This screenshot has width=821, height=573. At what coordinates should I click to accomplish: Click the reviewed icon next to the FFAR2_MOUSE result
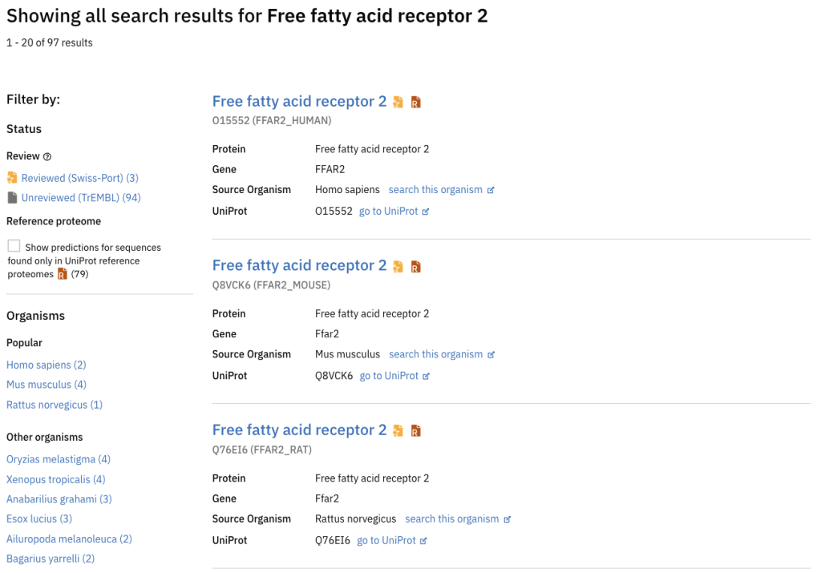click(x=398, y=267)
